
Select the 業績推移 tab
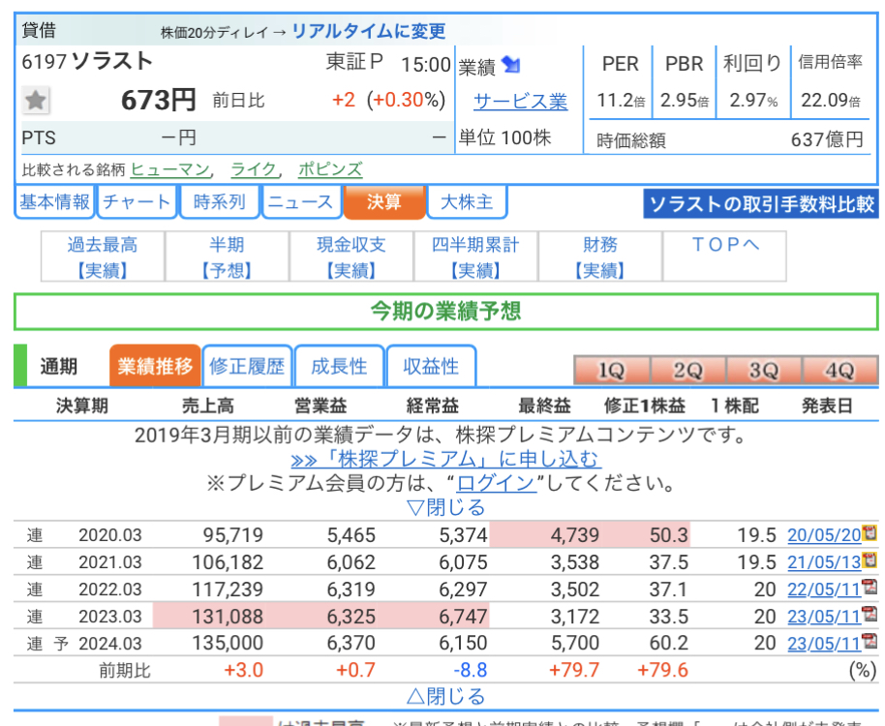[155, 366]
